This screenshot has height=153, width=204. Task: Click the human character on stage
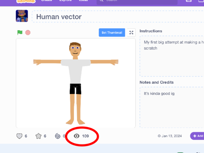click(x=76, y=83)
